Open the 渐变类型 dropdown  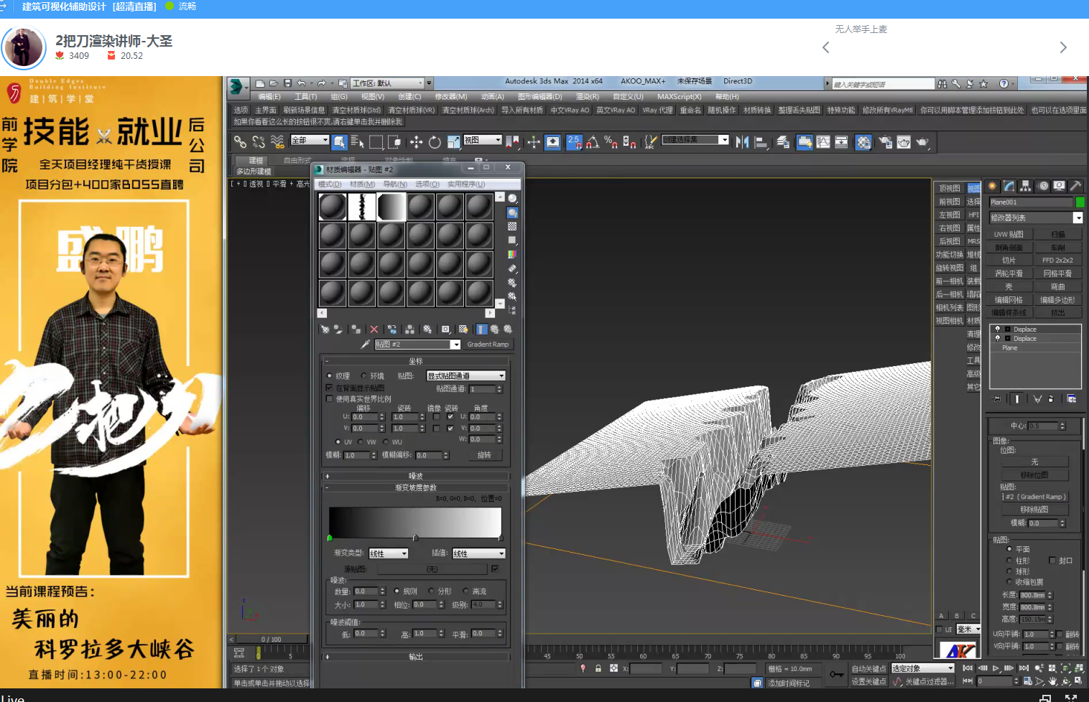tap(389, 553)
